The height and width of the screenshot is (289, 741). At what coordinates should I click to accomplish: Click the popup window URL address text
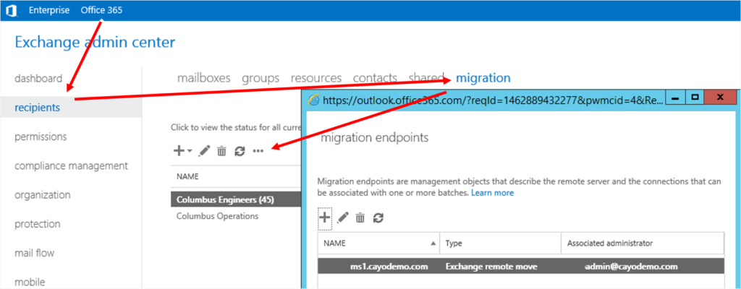(492, 100)
